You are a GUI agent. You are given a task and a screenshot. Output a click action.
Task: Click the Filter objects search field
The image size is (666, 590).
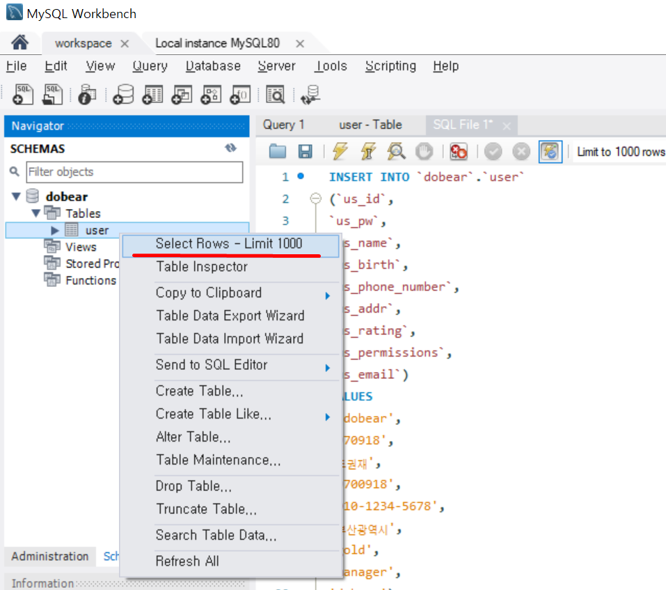pos(134,172)
